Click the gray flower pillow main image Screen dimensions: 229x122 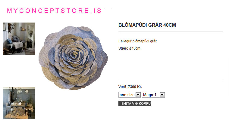coord(73,58)
